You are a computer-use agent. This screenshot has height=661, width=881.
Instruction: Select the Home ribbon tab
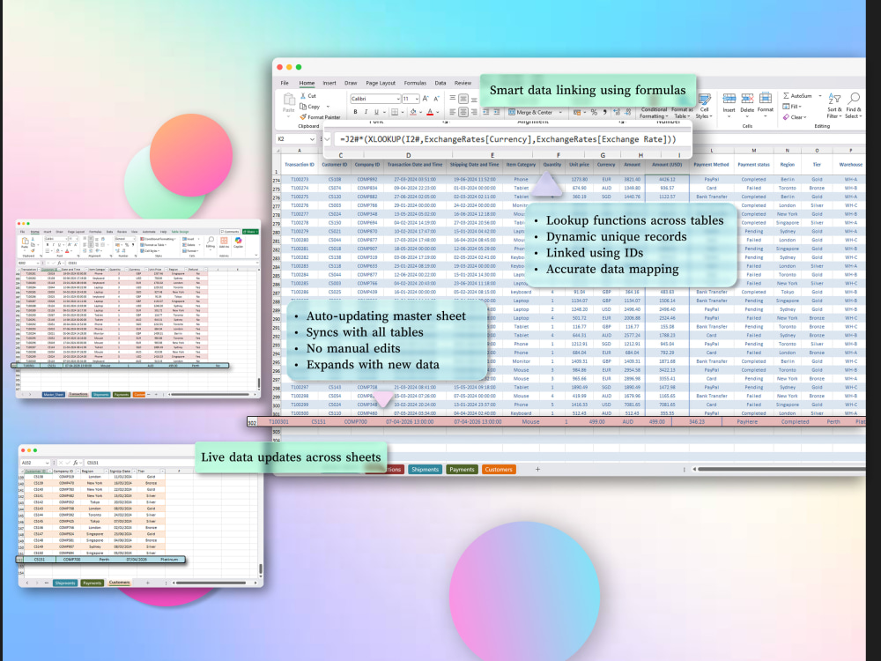click(x=307, y=83)
